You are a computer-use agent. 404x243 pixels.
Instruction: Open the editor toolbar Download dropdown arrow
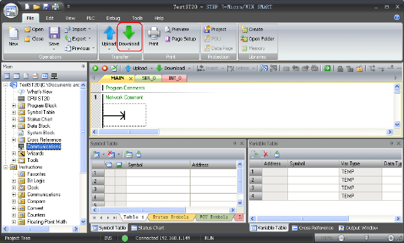(x=189, y=68)
